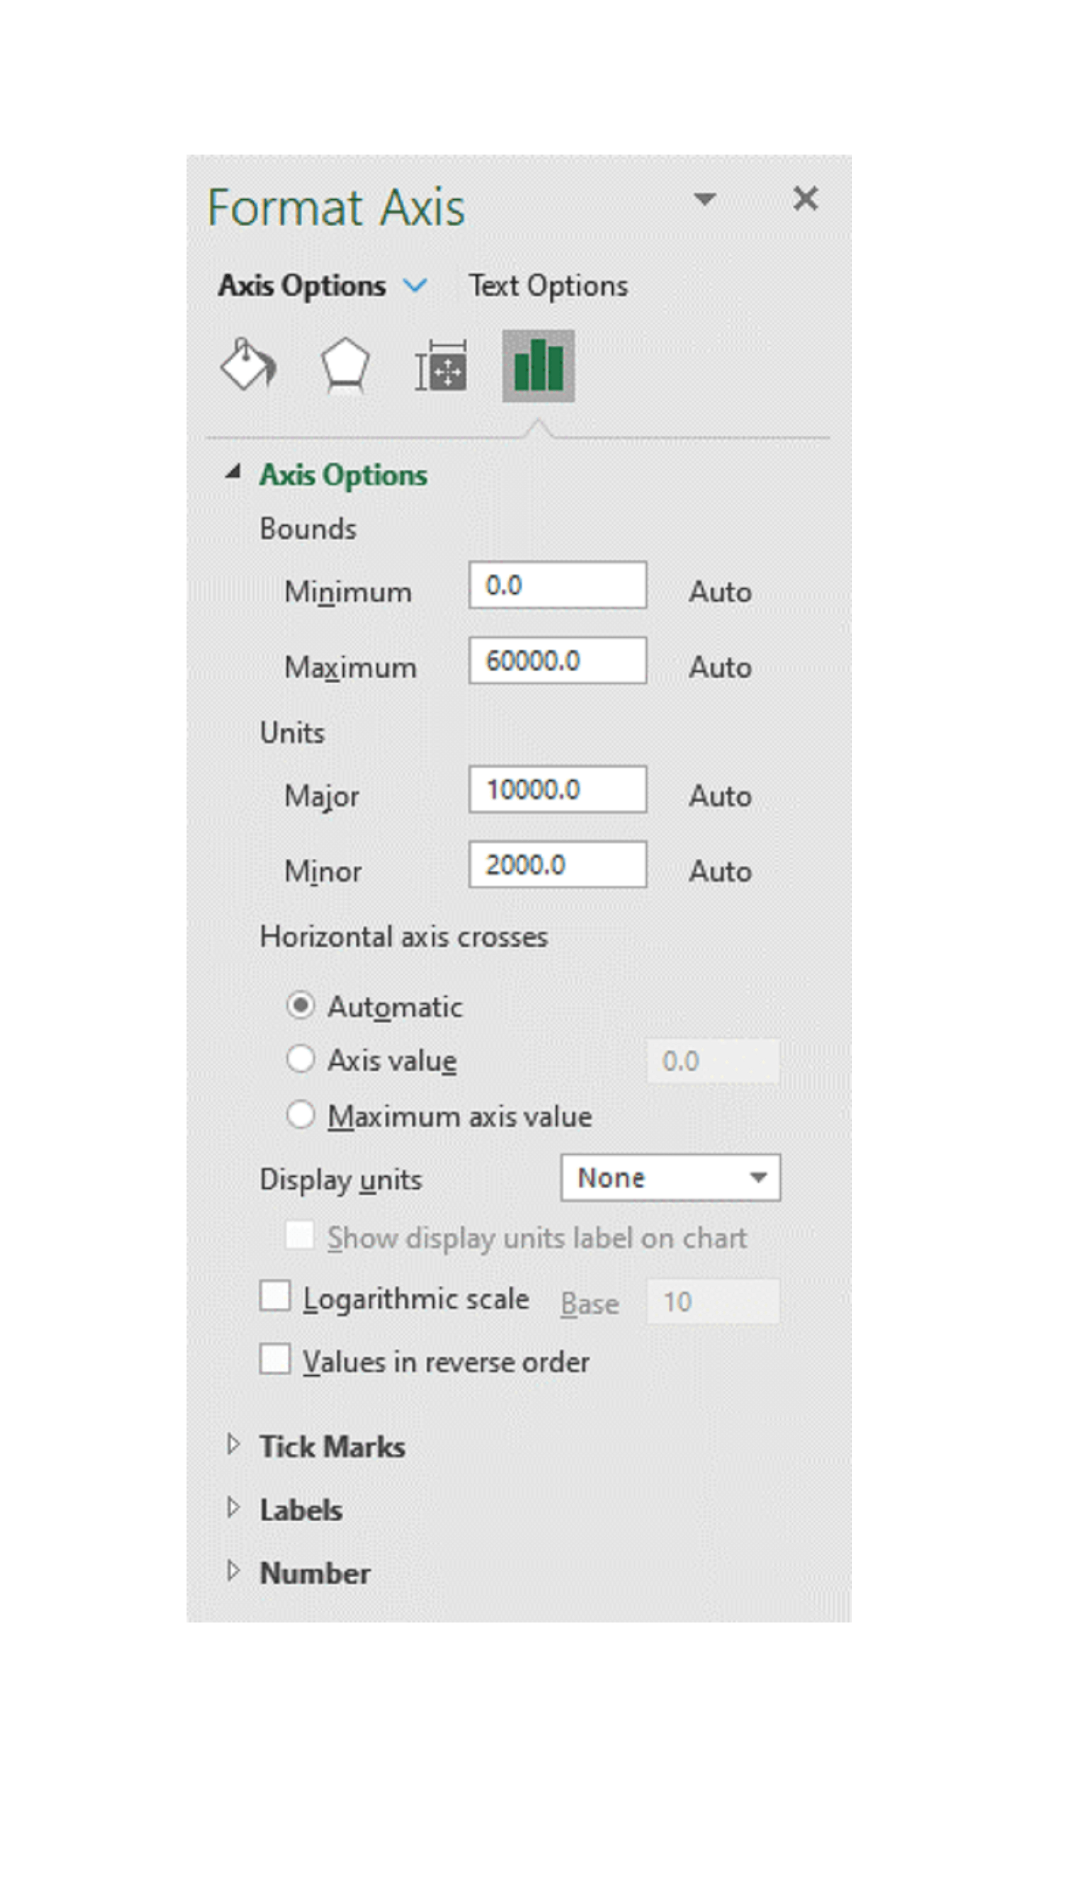Open the Size & Properties tab
This screenshot has width=1066, height=1895.
click(440, 366)
